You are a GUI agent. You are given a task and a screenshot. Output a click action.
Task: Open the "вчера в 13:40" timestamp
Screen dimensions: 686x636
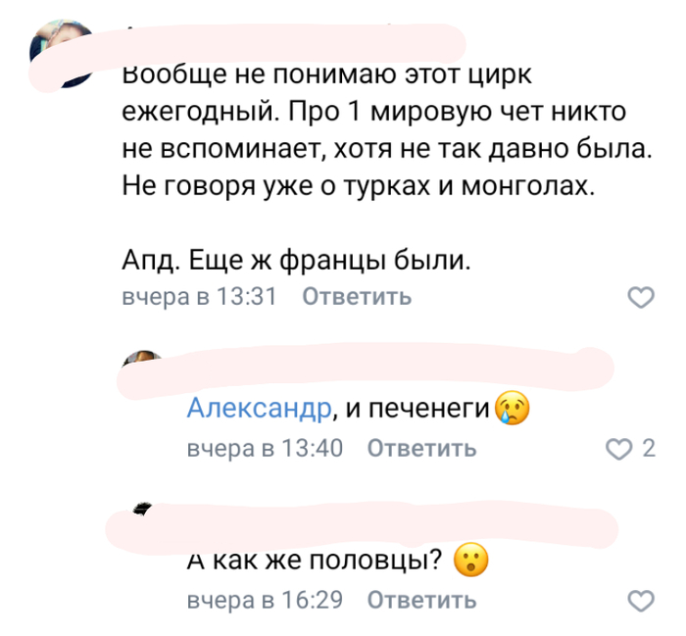(264, 449)
